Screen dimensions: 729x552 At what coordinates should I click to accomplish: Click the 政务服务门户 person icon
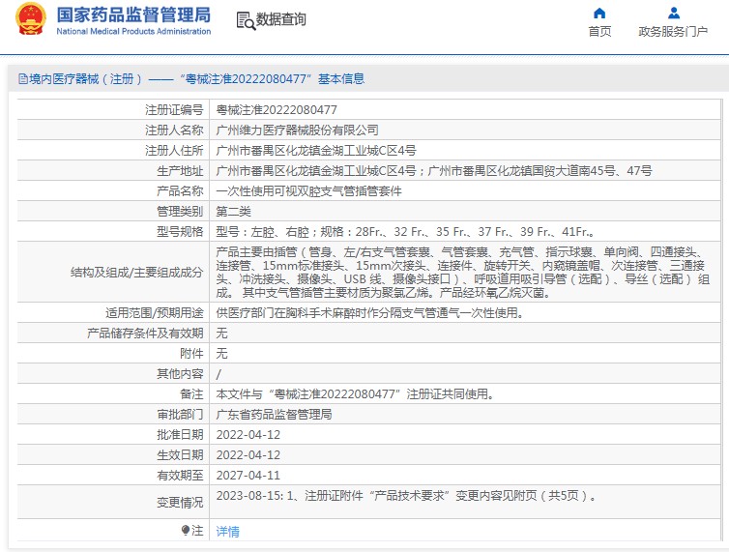673,13
